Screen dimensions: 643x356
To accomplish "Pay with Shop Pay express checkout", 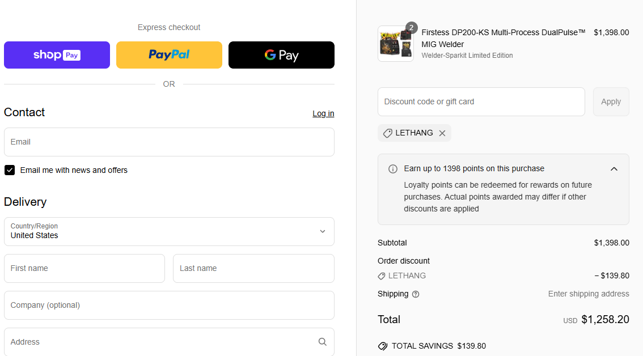I will [57, 55].
